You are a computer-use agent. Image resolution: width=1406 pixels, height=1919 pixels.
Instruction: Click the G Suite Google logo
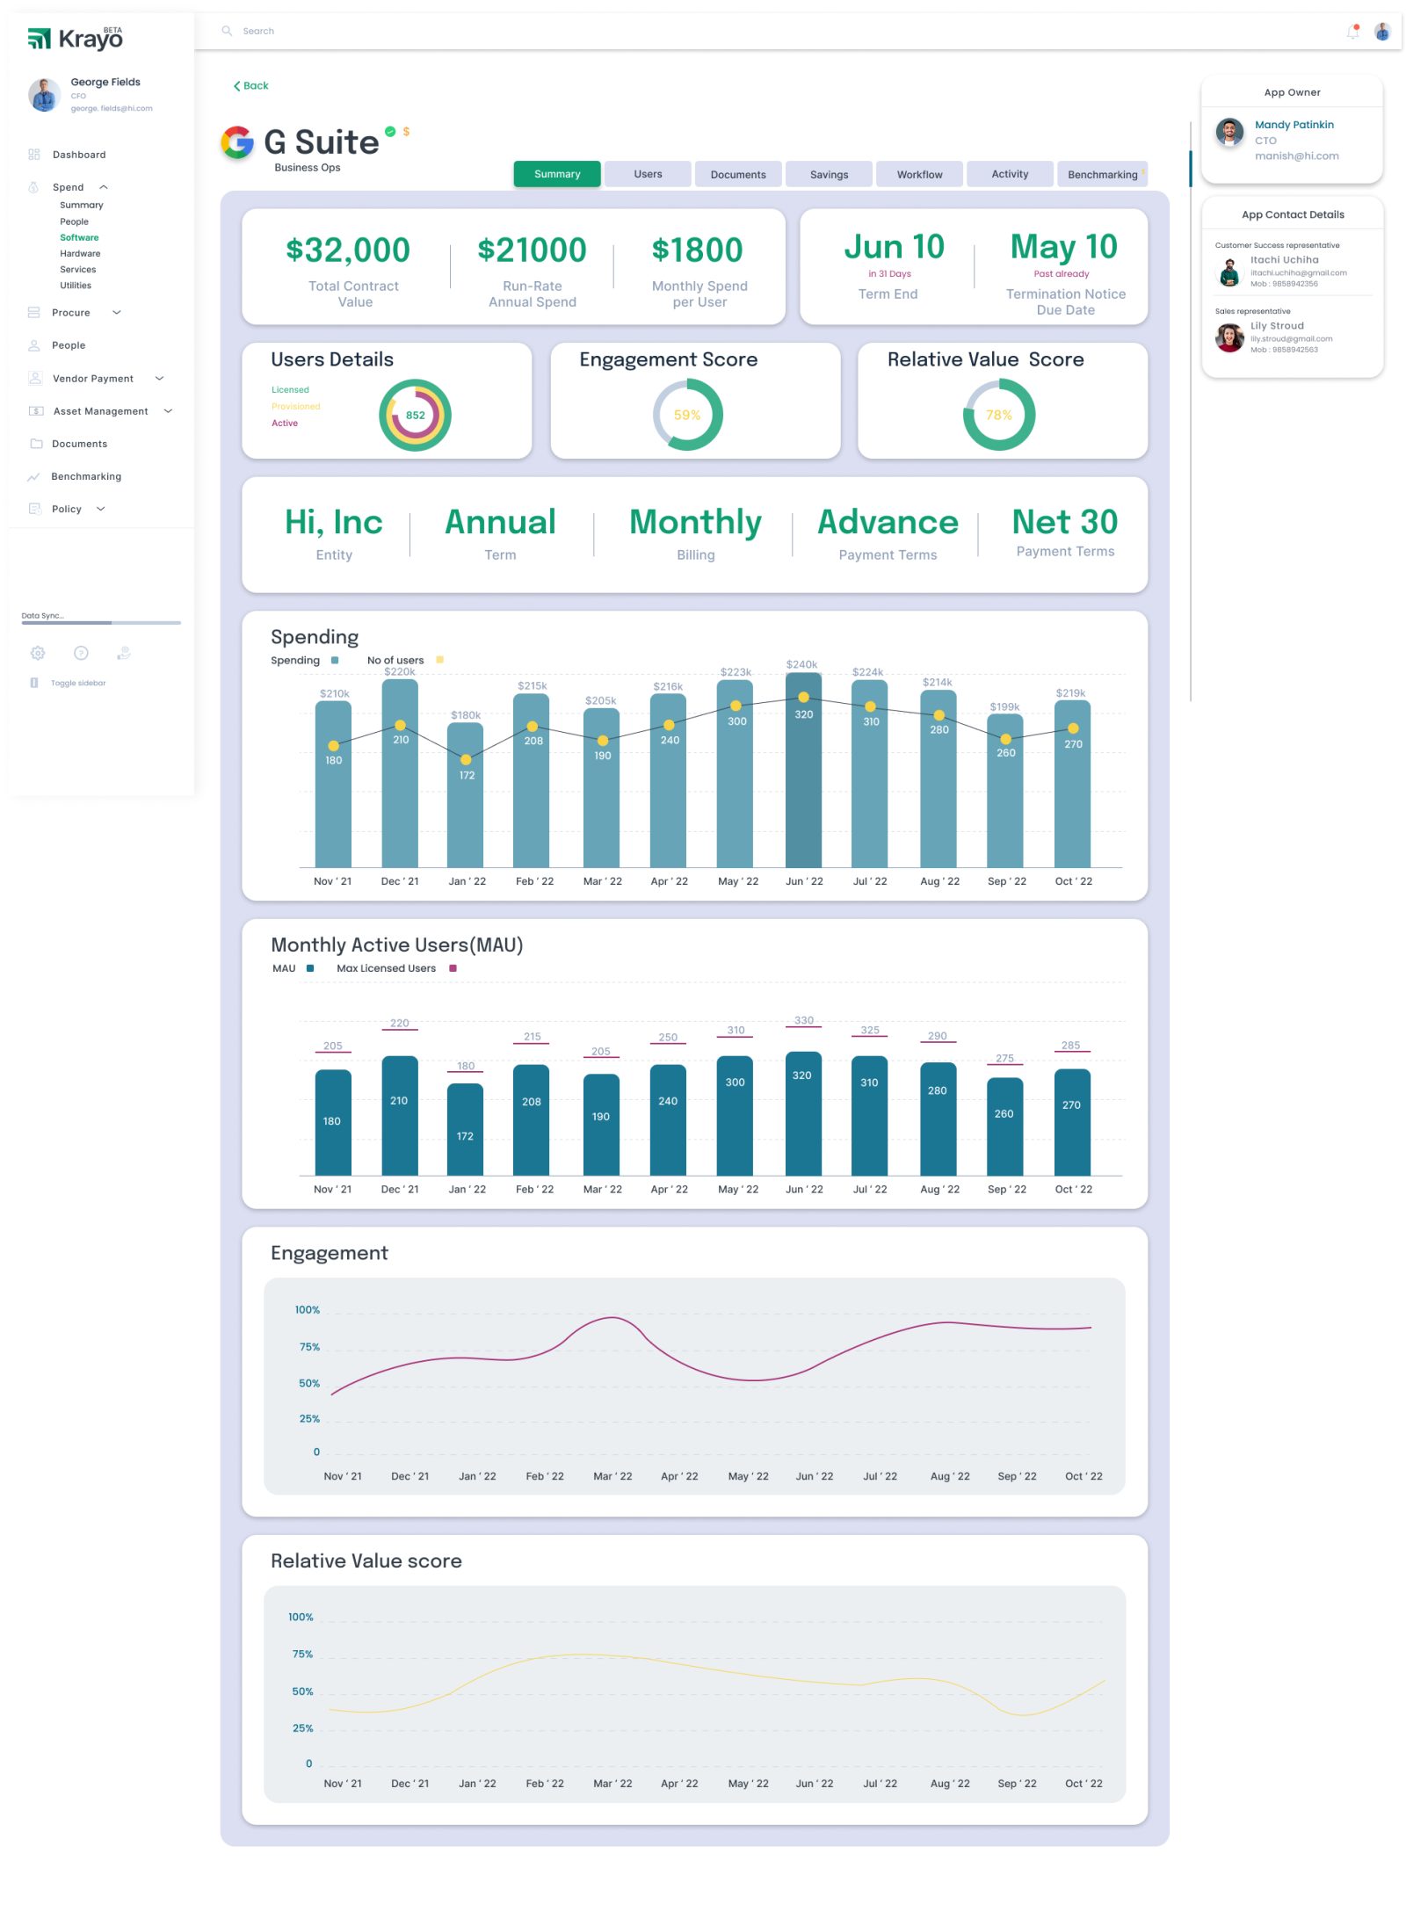[x=237, y=142]
